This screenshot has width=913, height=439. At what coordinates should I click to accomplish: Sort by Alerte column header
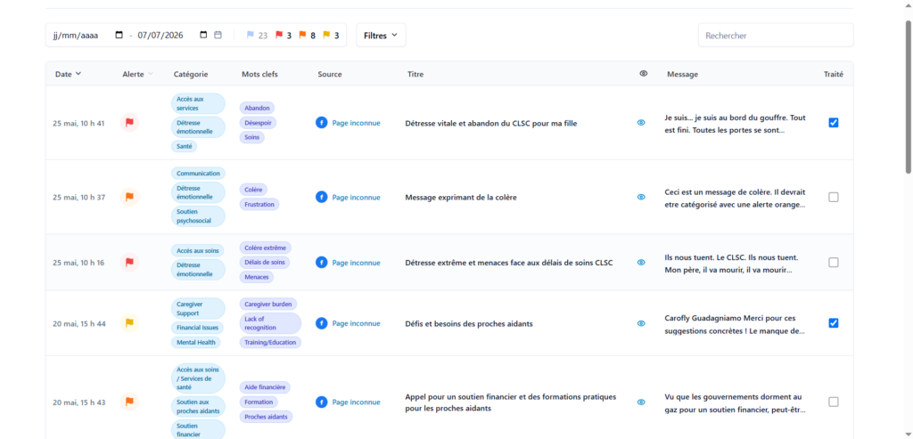(138, 74)
